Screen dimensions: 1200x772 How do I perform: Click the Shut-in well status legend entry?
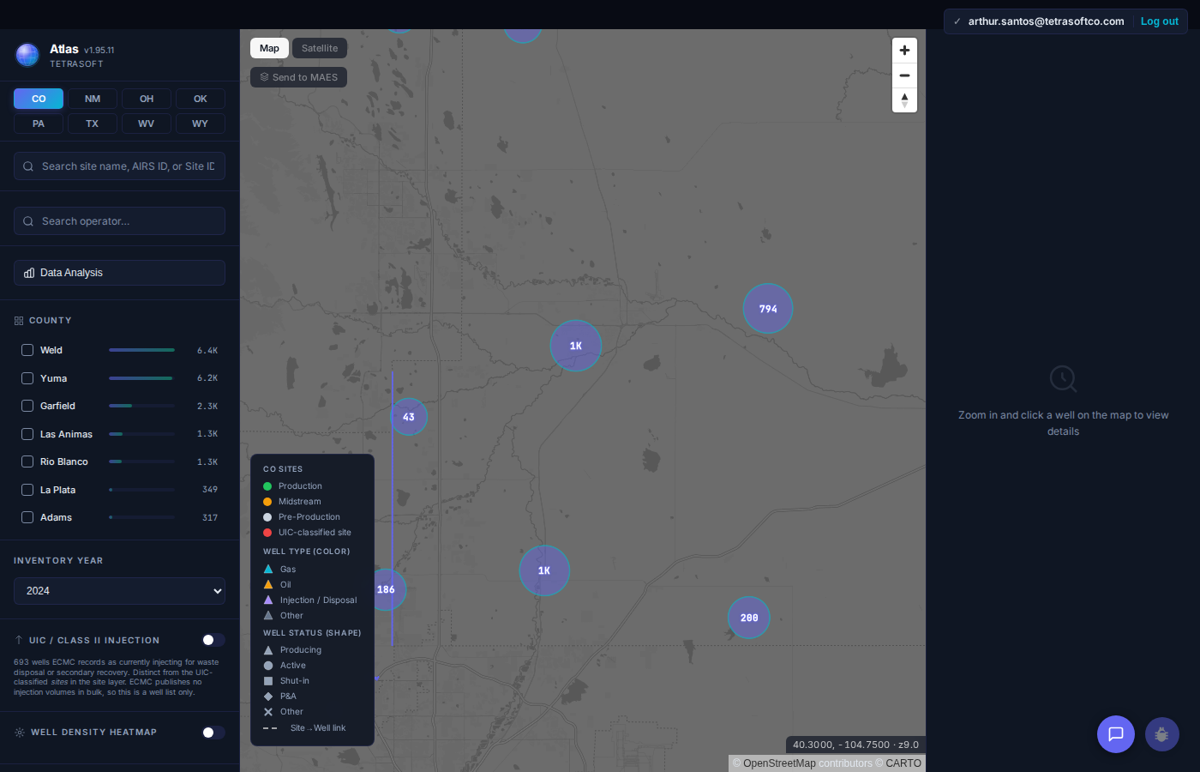(286, 681)
